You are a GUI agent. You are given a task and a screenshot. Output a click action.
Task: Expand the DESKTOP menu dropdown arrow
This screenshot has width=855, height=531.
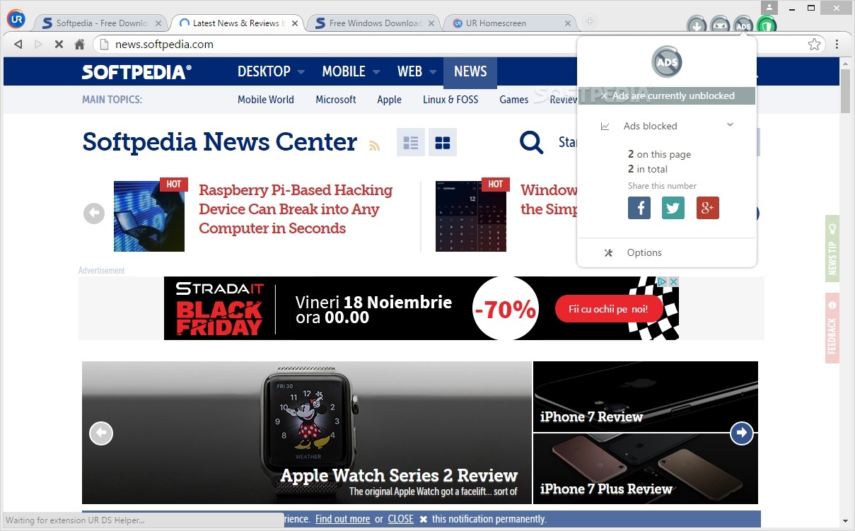301,72
